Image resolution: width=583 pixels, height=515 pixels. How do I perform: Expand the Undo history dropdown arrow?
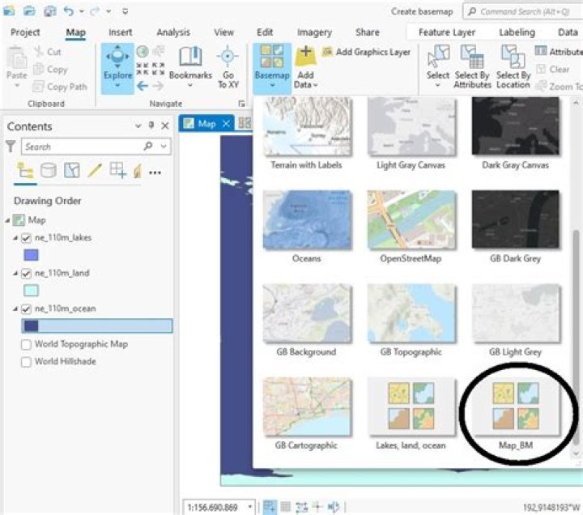[x=82, y=11]
